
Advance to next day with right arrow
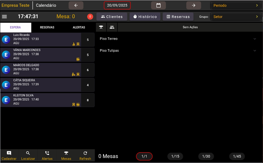(193, 6)
